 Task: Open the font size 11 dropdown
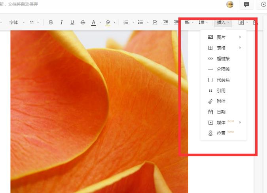[34, 23]
